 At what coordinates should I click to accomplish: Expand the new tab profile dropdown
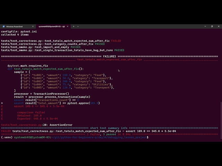78,26
